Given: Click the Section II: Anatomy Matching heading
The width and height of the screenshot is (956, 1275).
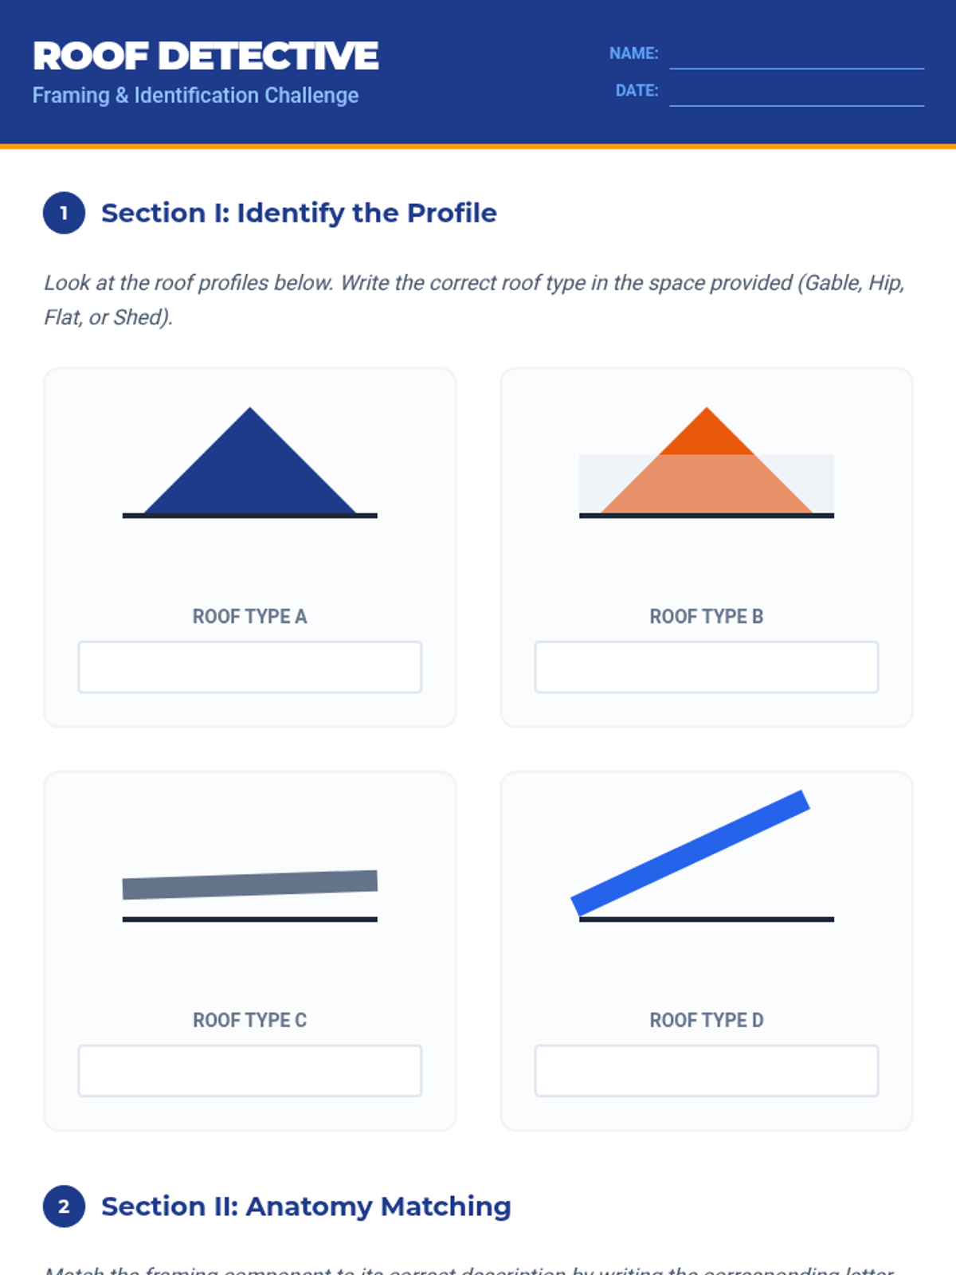Looking at the screenshot, I should 306,1206.
